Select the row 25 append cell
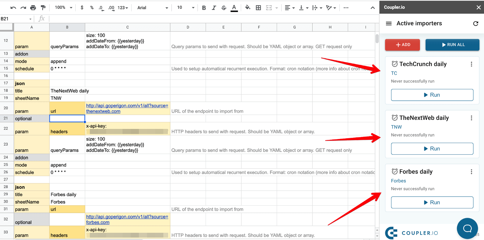 pyautogui.click(x=67, y=165)
